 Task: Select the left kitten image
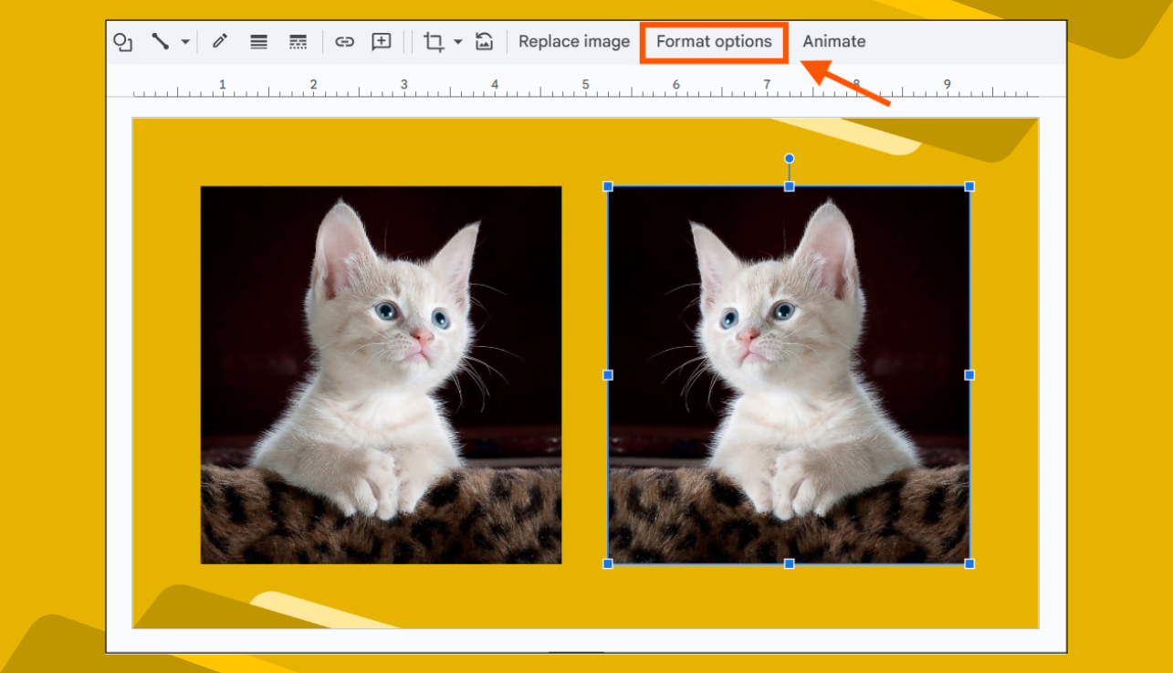[x=381, y=374]
